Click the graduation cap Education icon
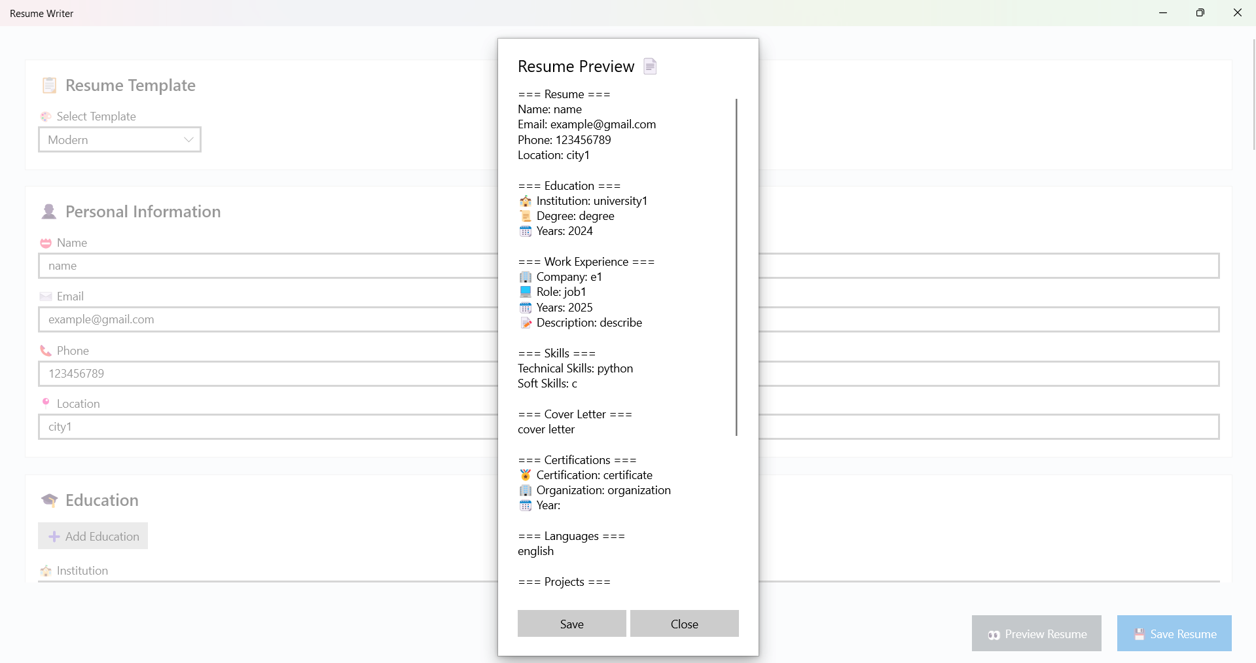This screenshot has width=1256, height=663. (49, 500)
